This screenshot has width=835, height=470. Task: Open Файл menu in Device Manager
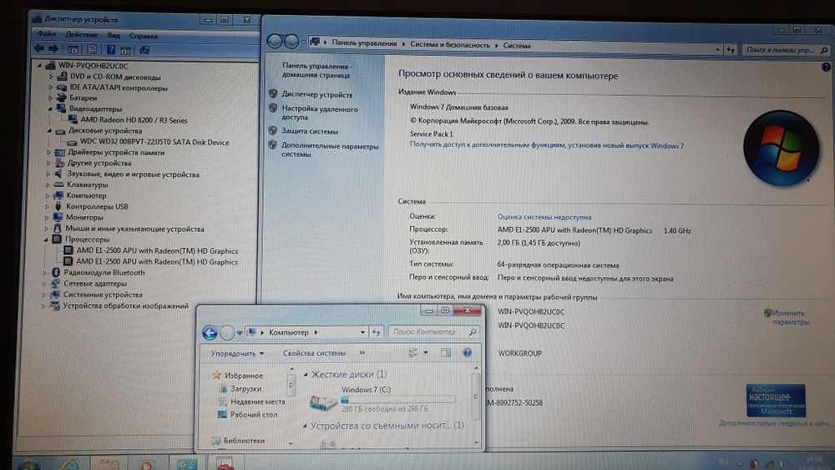pos(46,34)
